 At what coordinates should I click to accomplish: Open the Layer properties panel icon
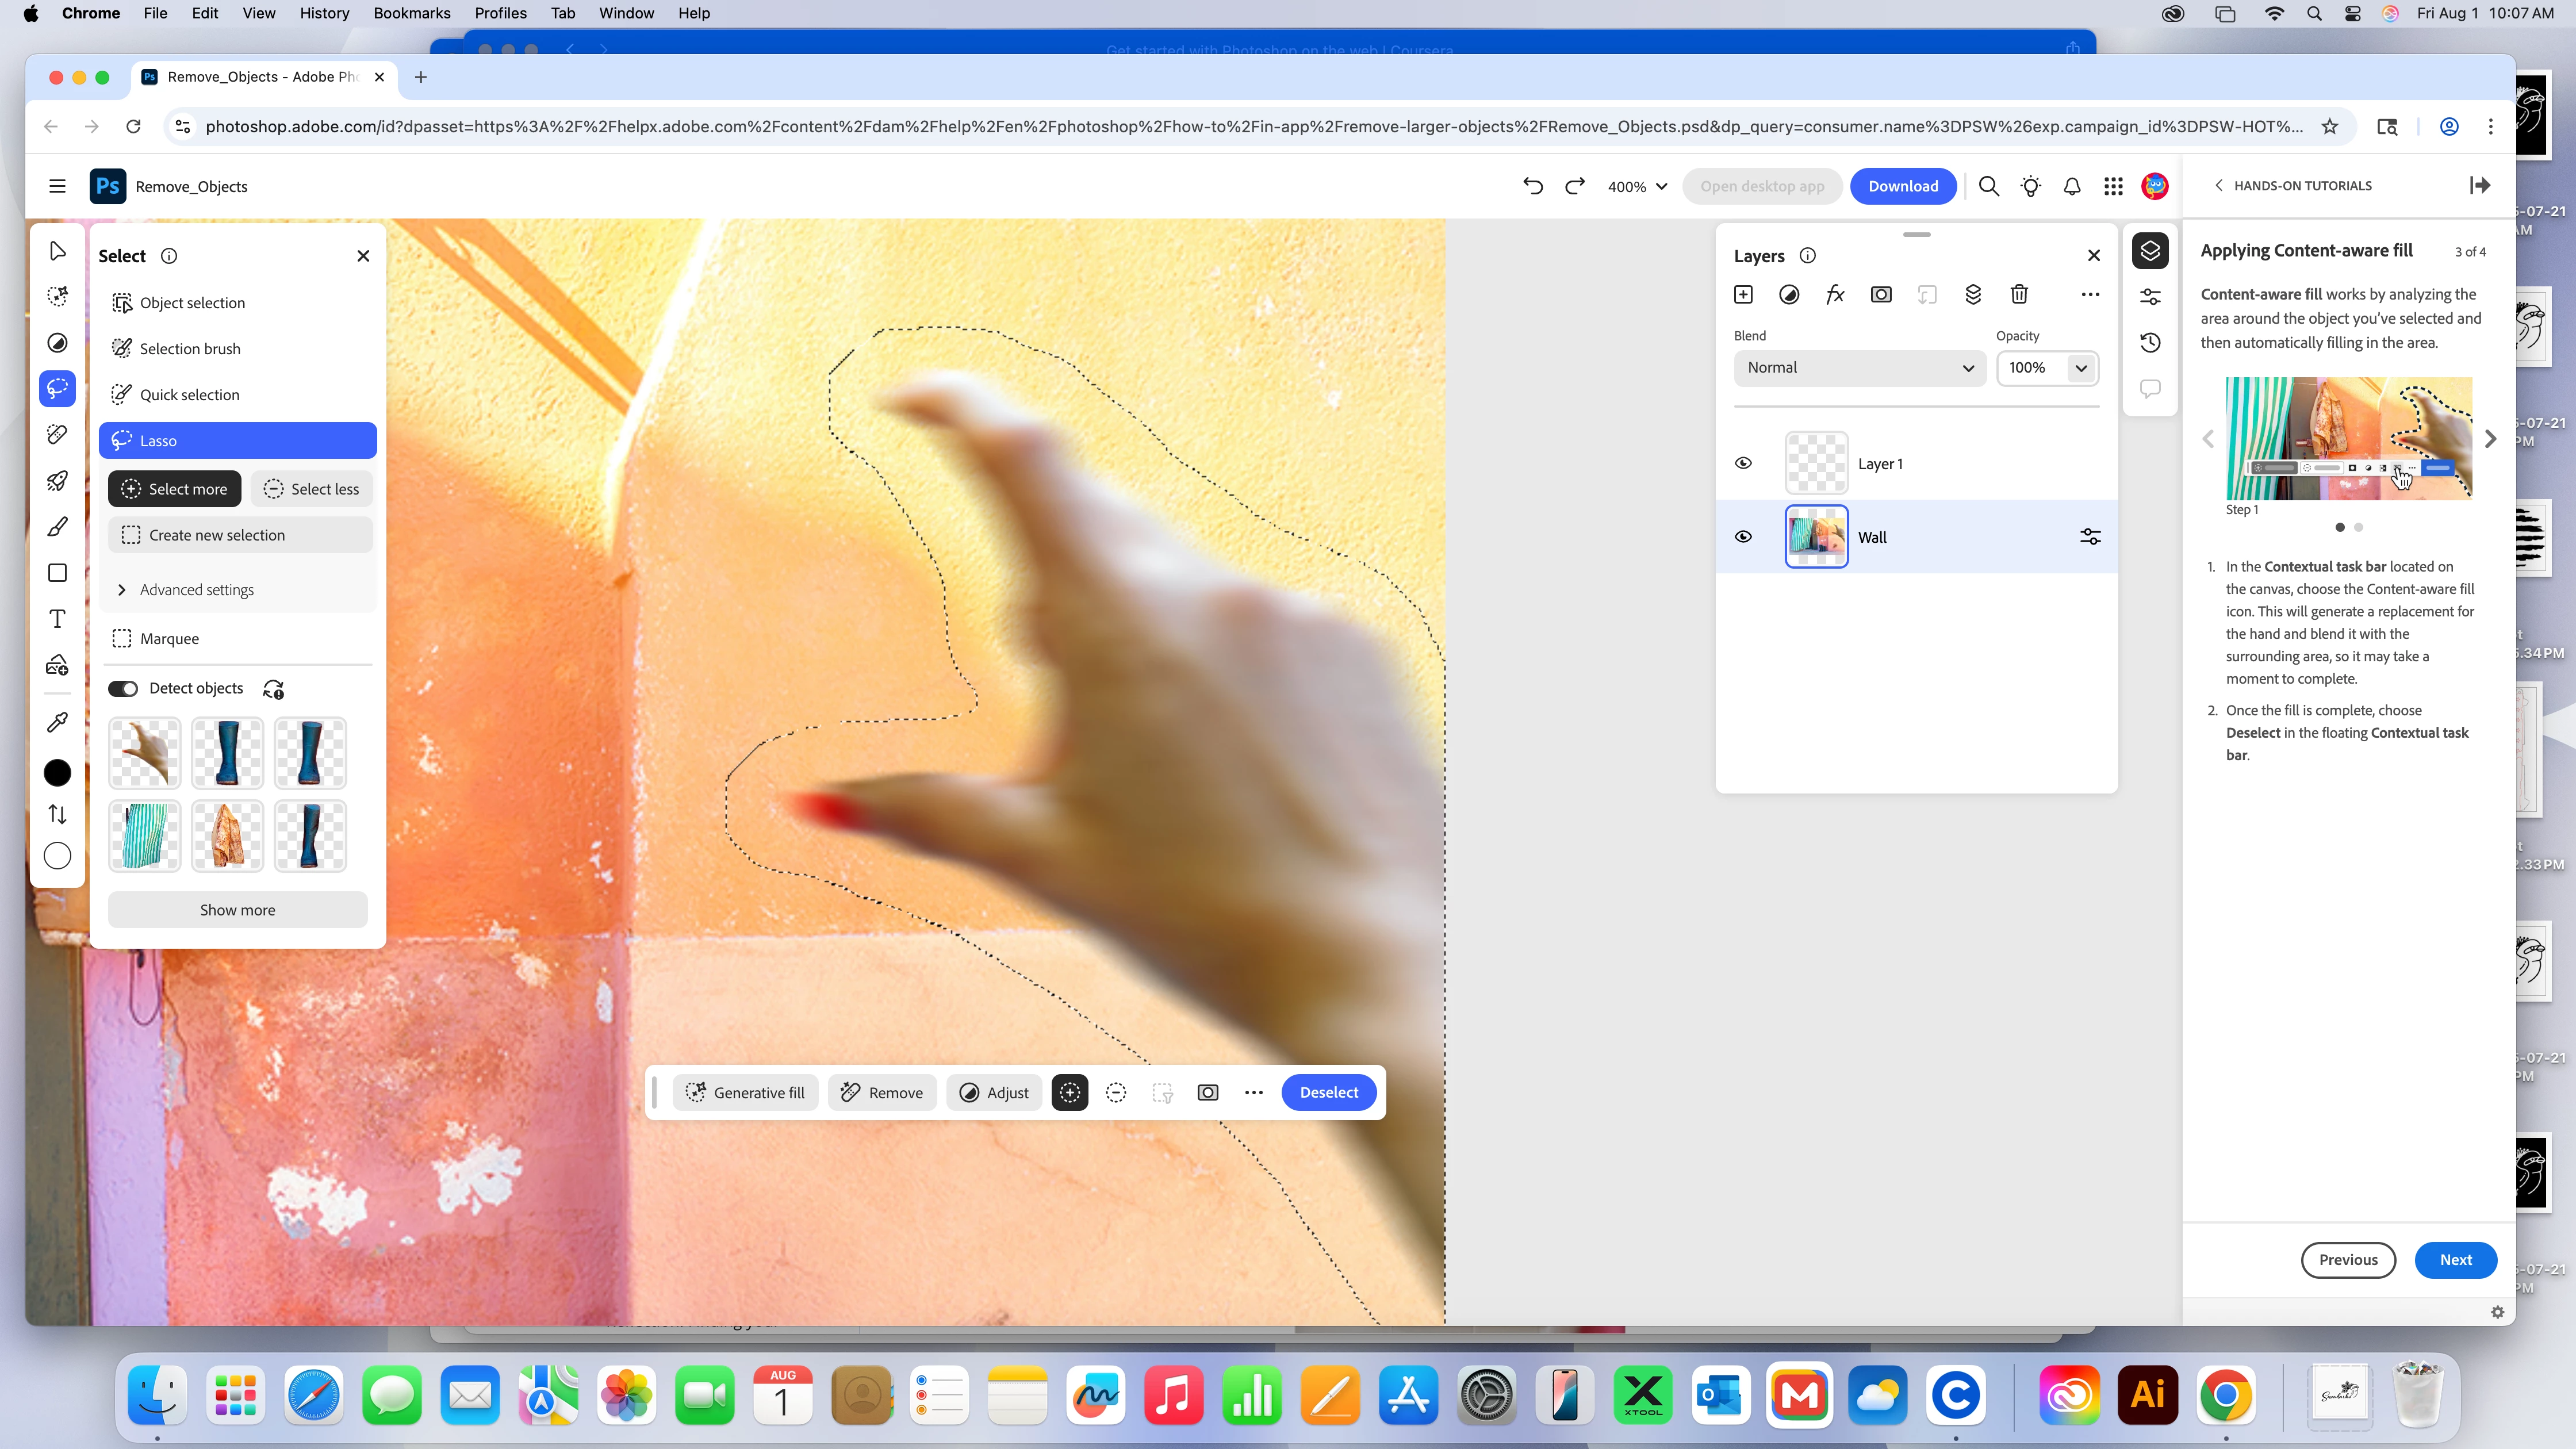click(2150, 297)
